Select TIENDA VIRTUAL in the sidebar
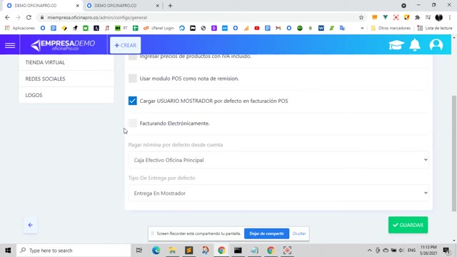 click(x=66, y=62)
